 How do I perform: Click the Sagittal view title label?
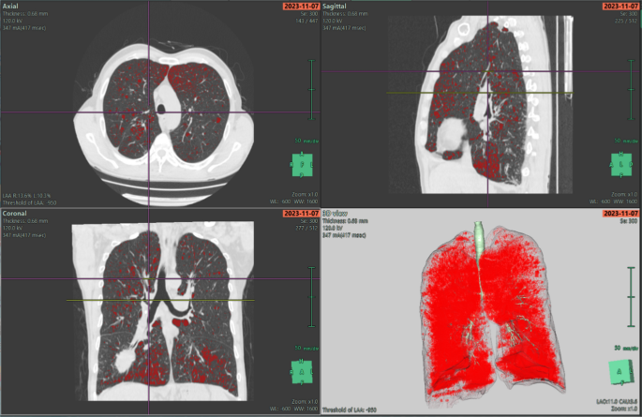point(335,7)
